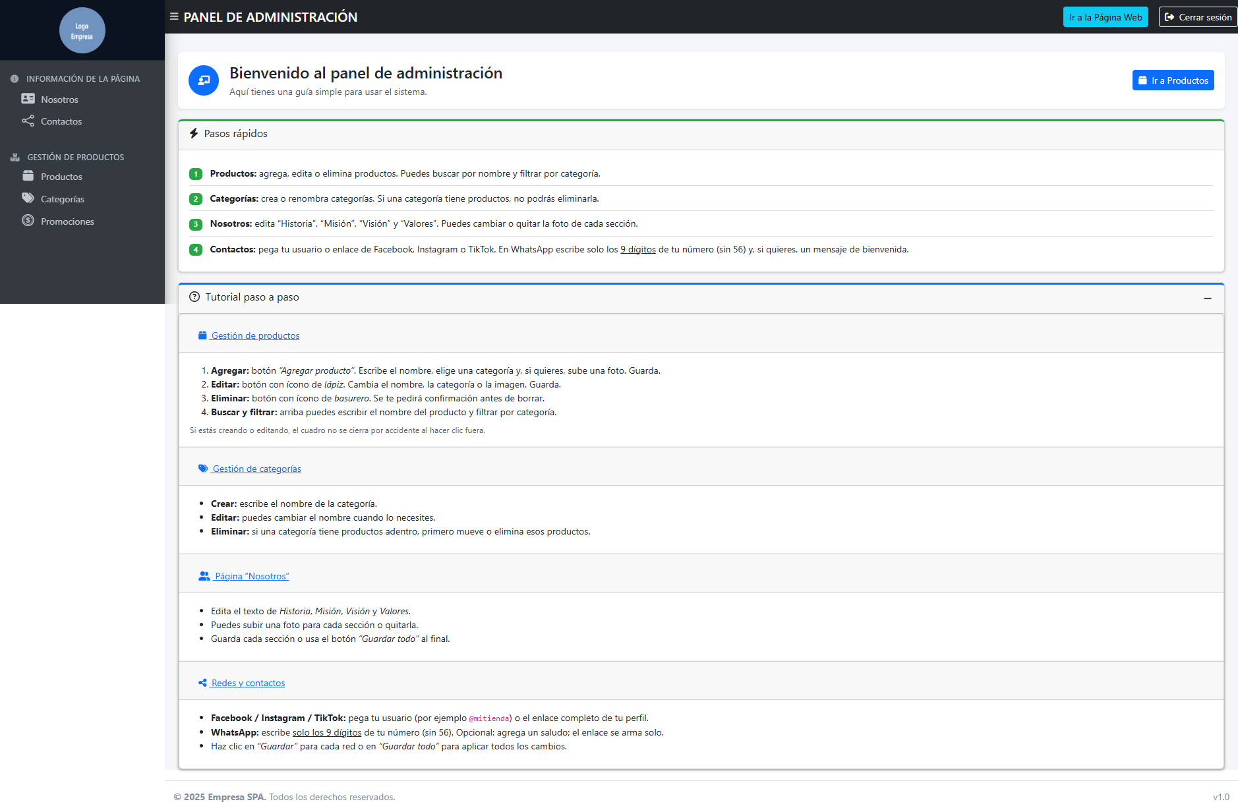The height and width of the screenshot is (812, 1238).
Task: Toggle the hamburger sidebar menu icon
Action: 174,17
